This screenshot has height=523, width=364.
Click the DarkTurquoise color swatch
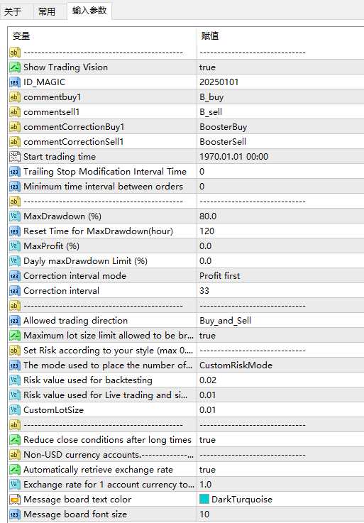(204, 499)
